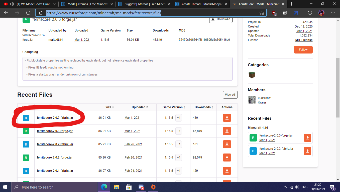Viewport: 340px width, 192px height.
Task: Go back using the browser back arrow
Action: 6,13
